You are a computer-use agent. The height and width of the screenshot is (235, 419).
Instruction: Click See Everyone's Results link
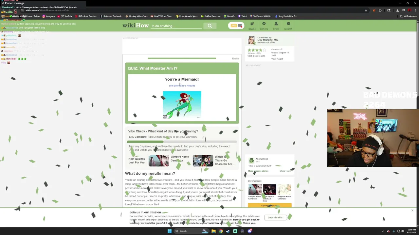tap(182, 86)
